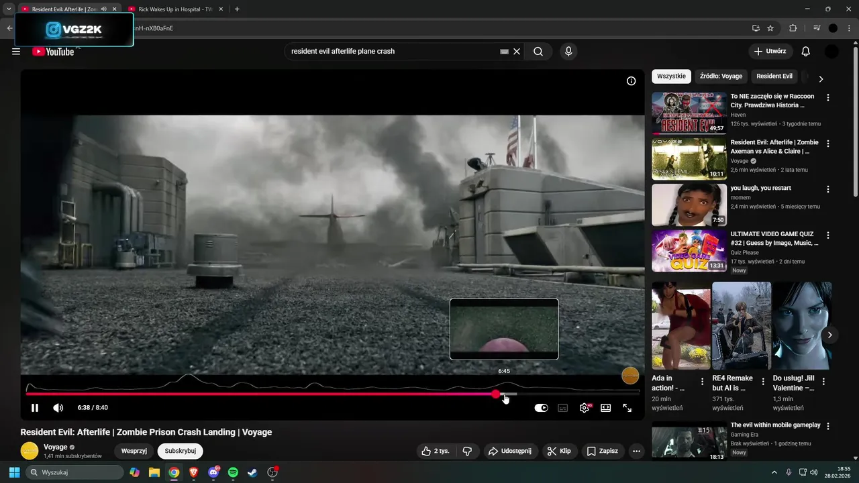Open the Voyage channel name link

point(56,447)
